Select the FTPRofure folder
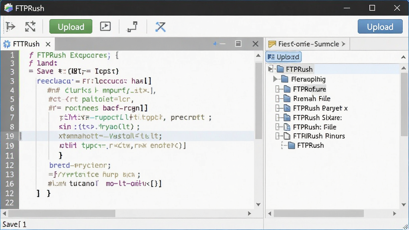This screenshot has width=409, height=230. pos(310,89)
